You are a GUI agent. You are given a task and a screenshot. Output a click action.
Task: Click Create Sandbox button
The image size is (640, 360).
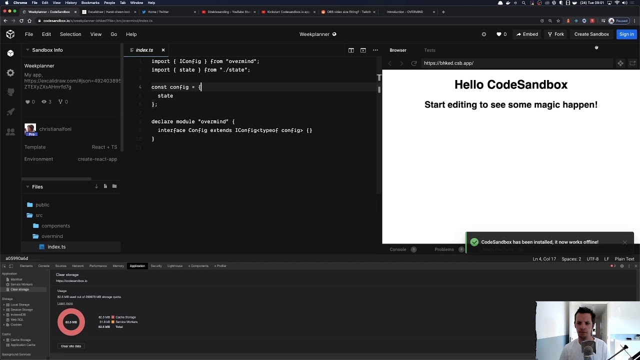(591, 34)
